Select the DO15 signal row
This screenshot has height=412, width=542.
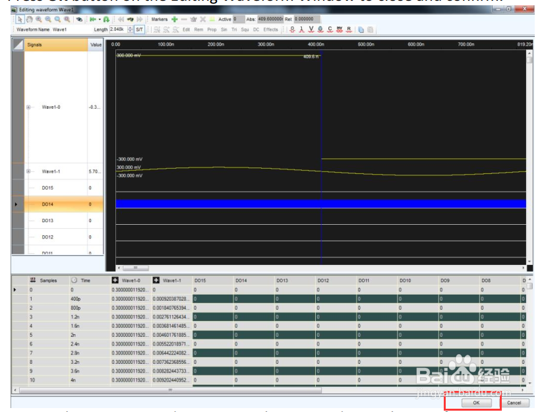[x=63, y=188]
